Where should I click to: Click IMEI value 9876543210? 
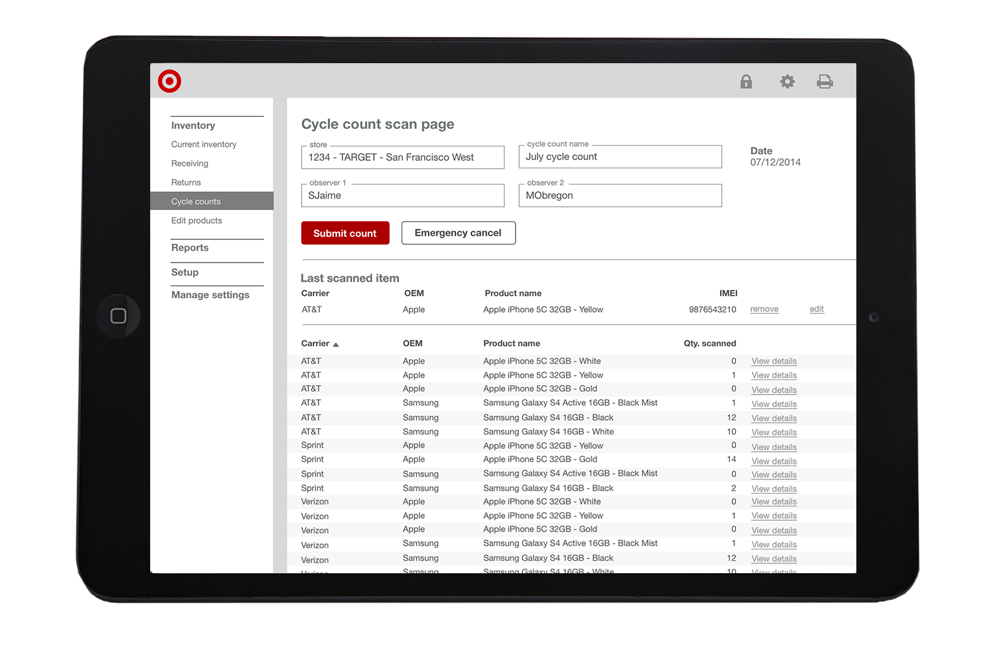(712, 310)
